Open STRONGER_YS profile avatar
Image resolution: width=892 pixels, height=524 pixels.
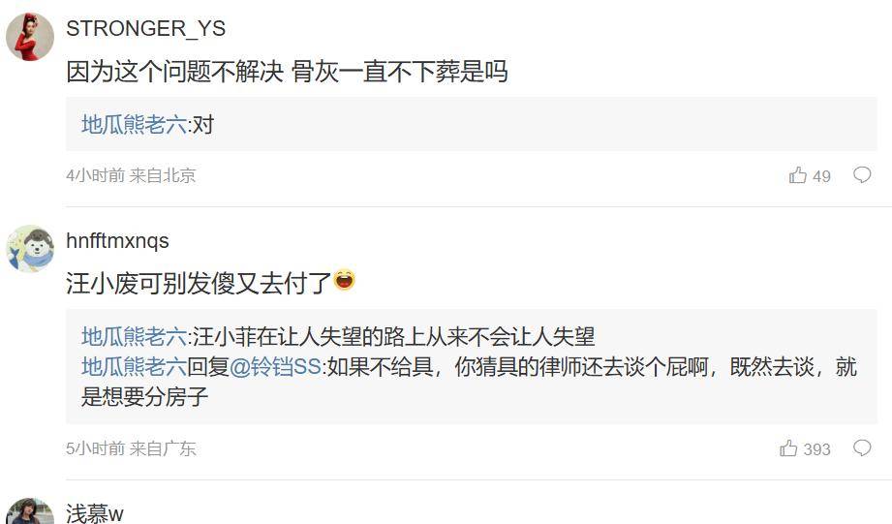click(30, 37)
